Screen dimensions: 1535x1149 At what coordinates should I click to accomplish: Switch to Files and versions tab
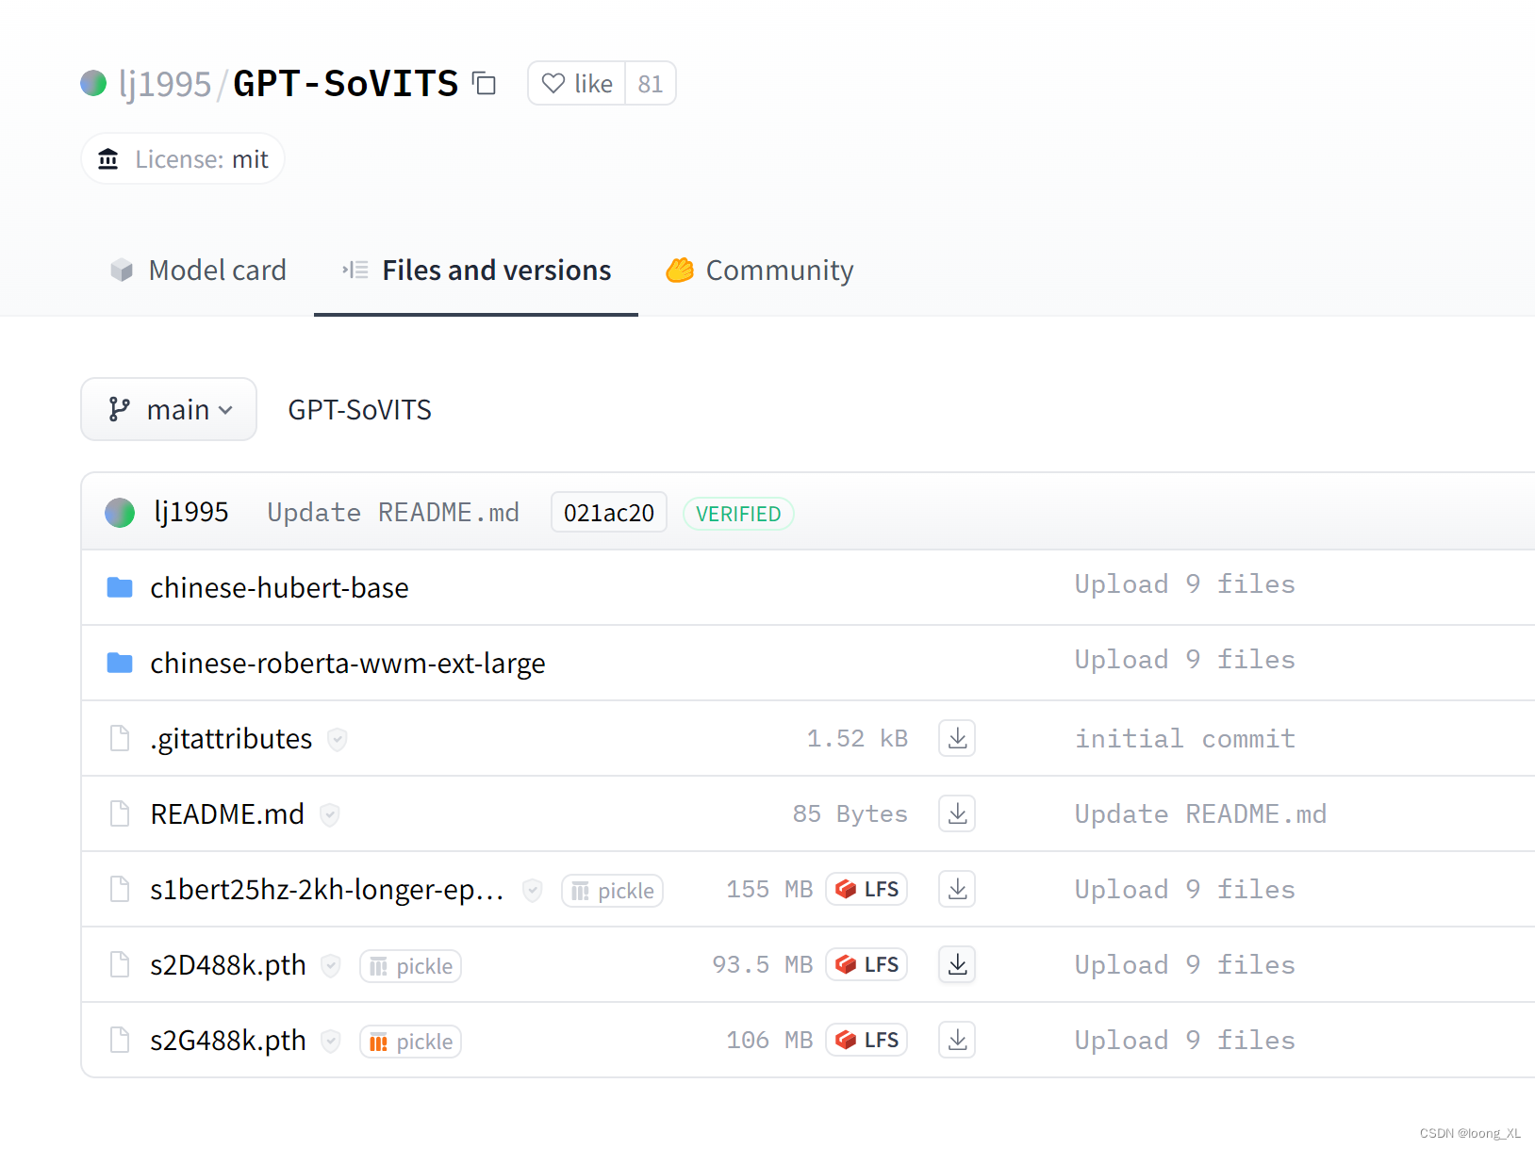click(x=476, y=270)
